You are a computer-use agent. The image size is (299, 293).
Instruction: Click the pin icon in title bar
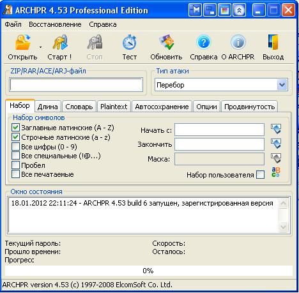point(195,10)
